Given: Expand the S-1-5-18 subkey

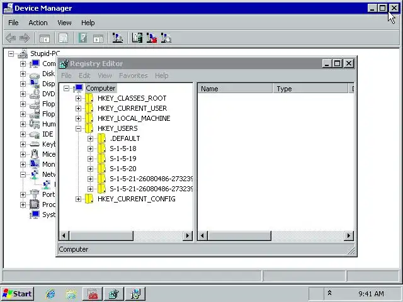Looking at the screenshot, I should tap(90, 148).
